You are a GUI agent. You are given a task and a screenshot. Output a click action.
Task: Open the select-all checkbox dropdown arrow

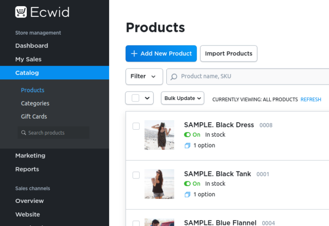coord(148,98)
